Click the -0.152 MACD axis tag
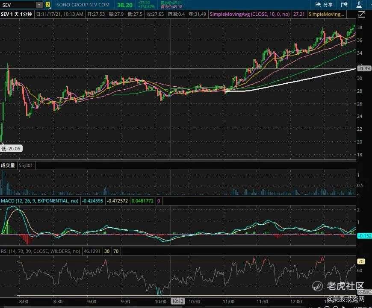Image resolution: width=372 pixels, height=308 pixels. [364, 236]
